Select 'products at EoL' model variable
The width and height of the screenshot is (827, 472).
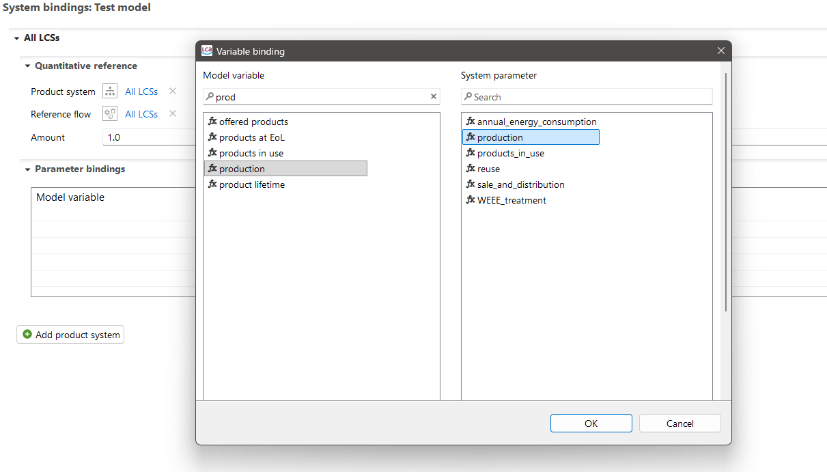pos(251,138)
